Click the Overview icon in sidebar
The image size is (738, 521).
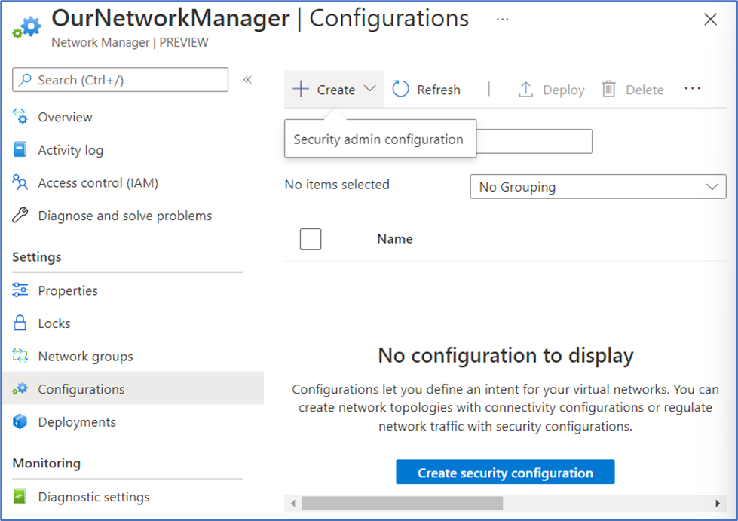click(20, 118)
